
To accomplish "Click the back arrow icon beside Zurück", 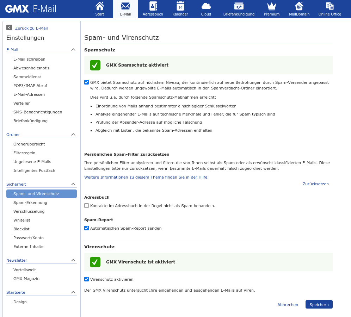I will [x=9, y=27].
